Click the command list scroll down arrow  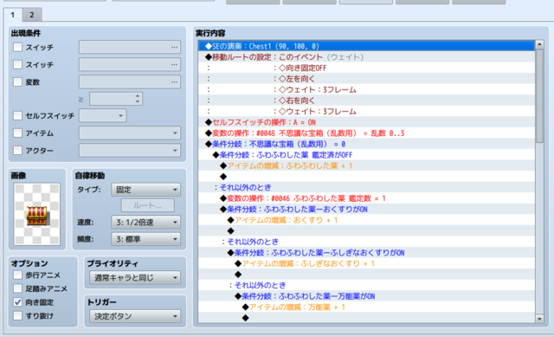pyautogui.click(x=539, y=319)
